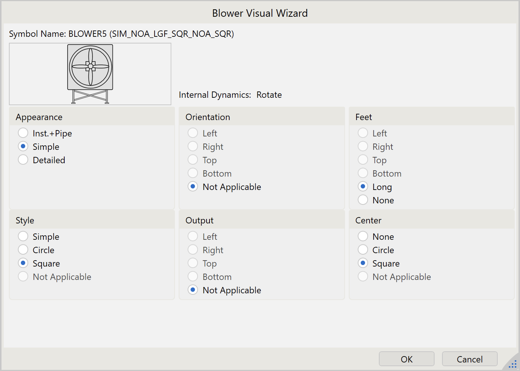The height and width of the screenshot is (371, 520).
Task: Select Top in the Feet group
Action: tap(363, 160)
